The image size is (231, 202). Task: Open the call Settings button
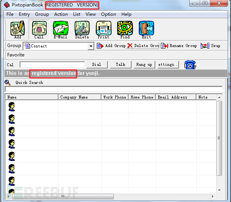coord(168,65)
